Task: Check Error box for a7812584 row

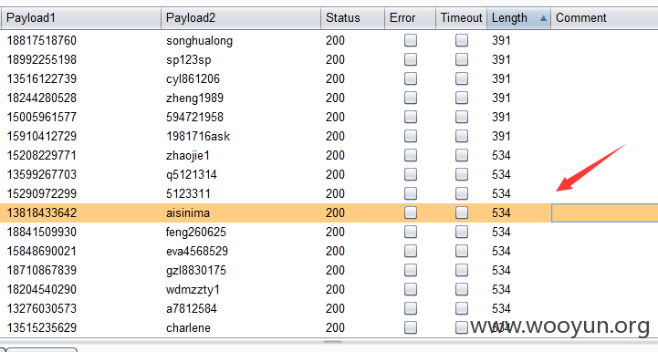Action: tap(411, 308)
